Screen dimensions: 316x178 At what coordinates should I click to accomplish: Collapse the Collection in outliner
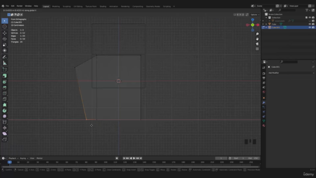click(266, 18)
